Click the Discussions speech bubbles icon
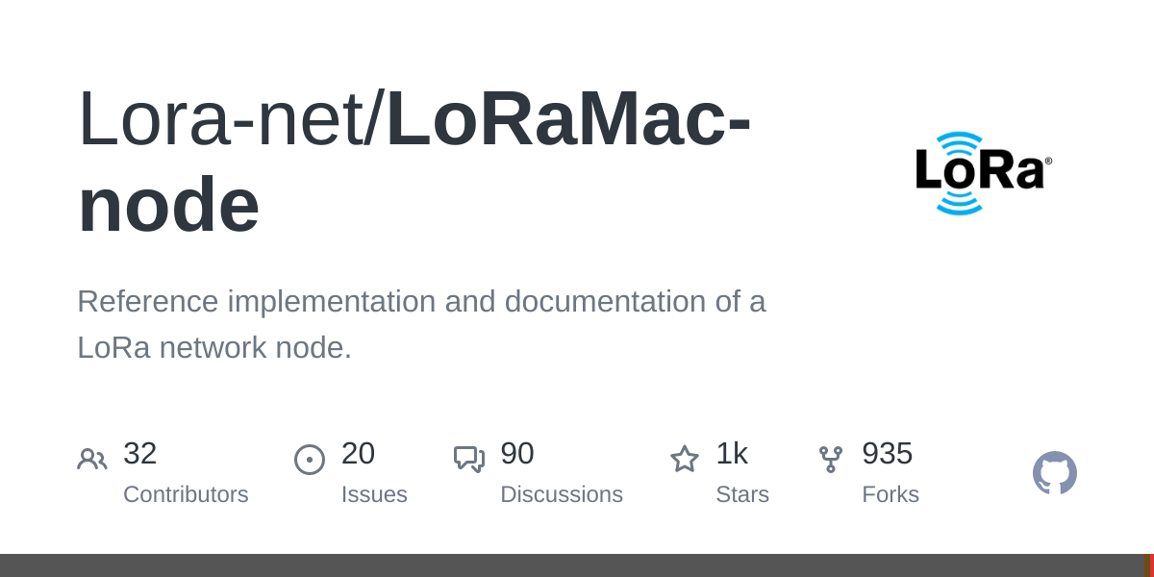 coord(469,460)
